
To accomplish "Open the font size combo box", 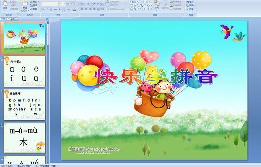I will (x=62, y=4).
